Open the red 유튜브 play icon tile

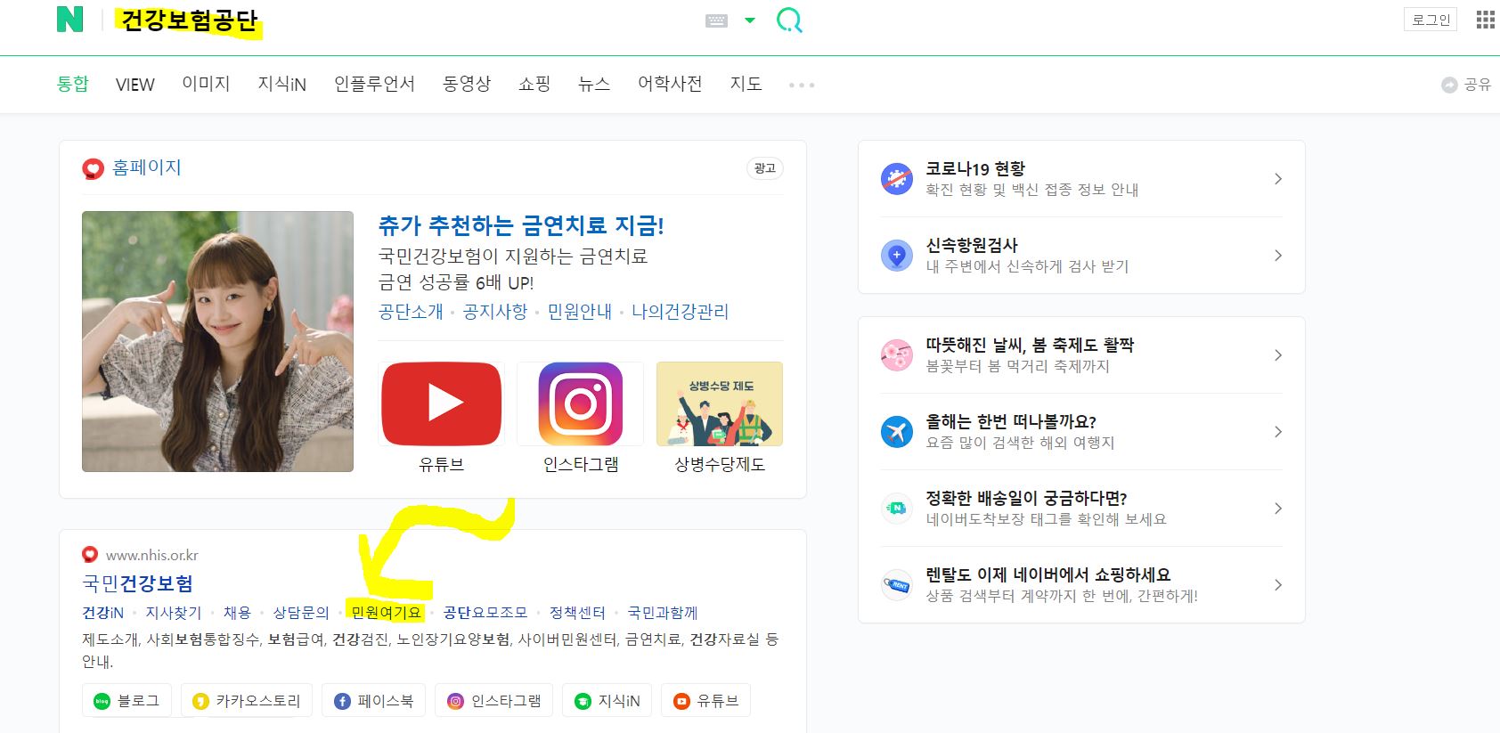[442, 403]
